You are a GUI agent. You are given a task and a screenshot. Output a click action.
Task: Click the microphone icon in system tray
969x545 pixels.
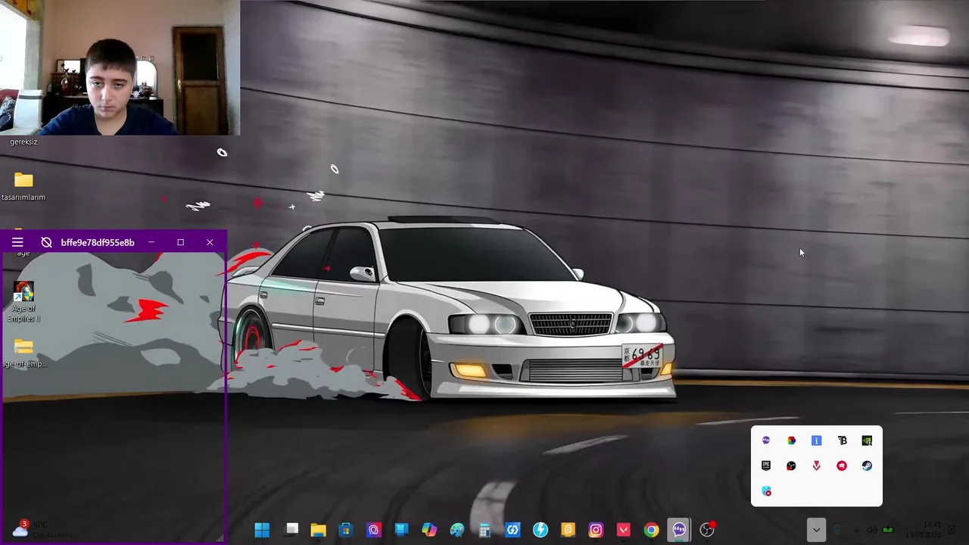[x=837, y=530]
